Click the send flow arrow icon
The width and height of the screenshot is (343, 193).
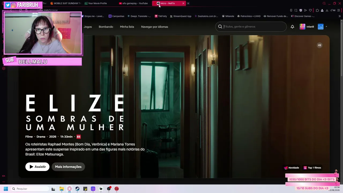(305, 10)
